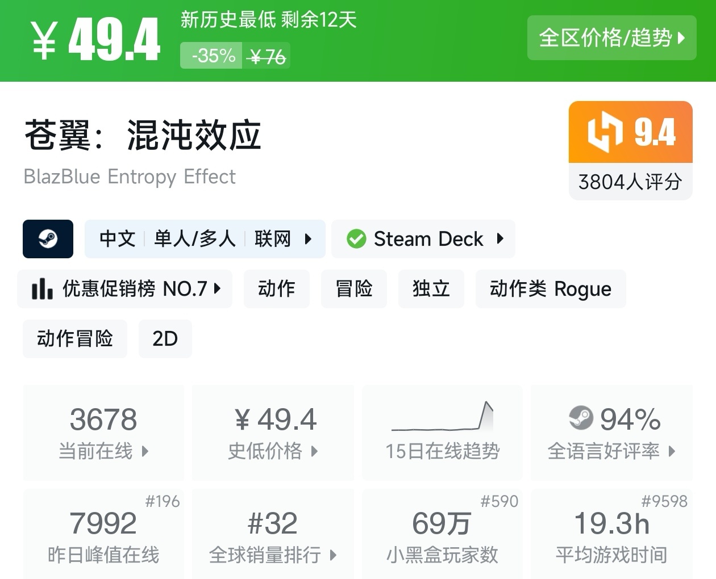Viewport: 716px width, 579px height.
Task: Click the Steam platform icon
Action: 48,239
